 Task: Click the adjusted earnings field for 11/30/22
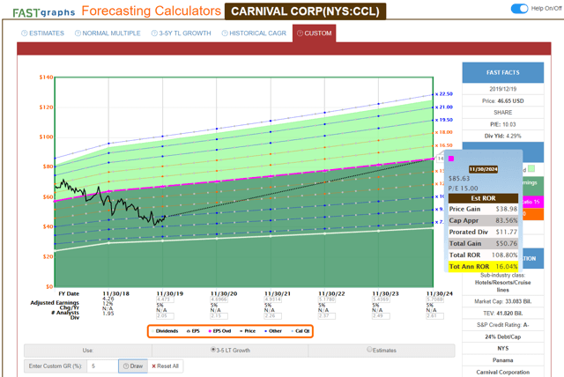(327, 299)
